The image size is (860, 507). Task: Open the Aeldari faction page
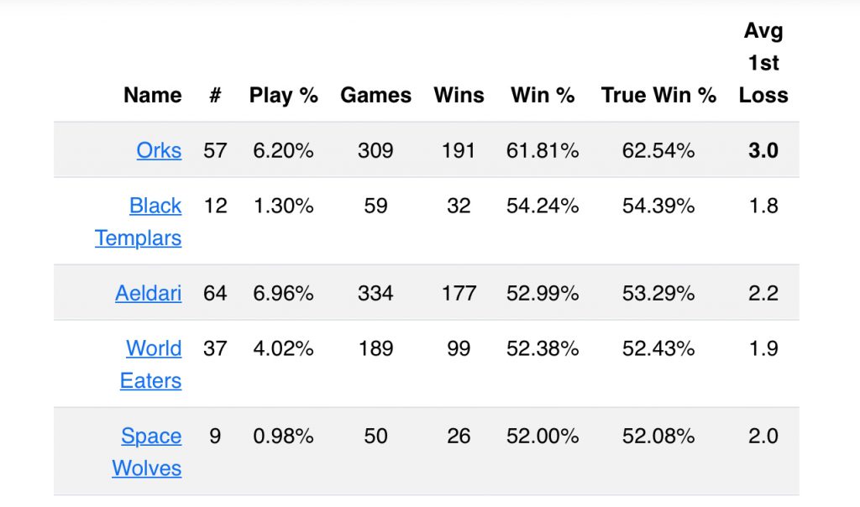coord(148,294)
